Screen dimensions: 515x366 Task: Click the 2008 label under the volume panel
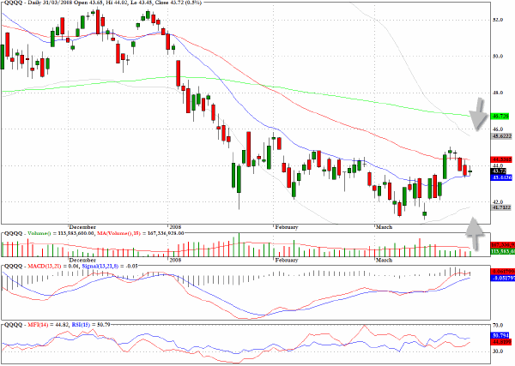175,260
